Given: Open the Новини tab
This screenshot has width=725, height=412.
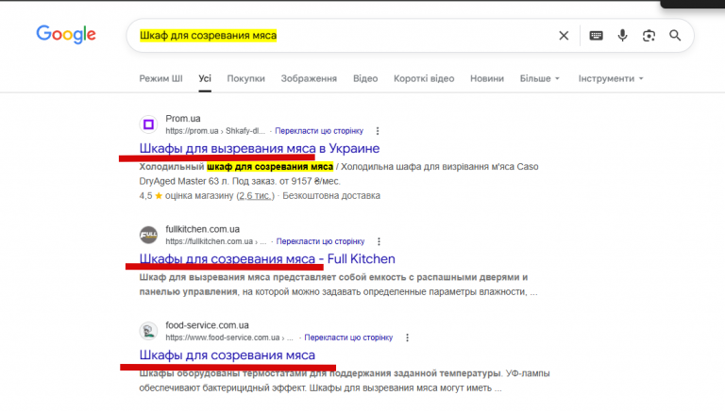Looking at the screenshot, I should click(487, 78).
